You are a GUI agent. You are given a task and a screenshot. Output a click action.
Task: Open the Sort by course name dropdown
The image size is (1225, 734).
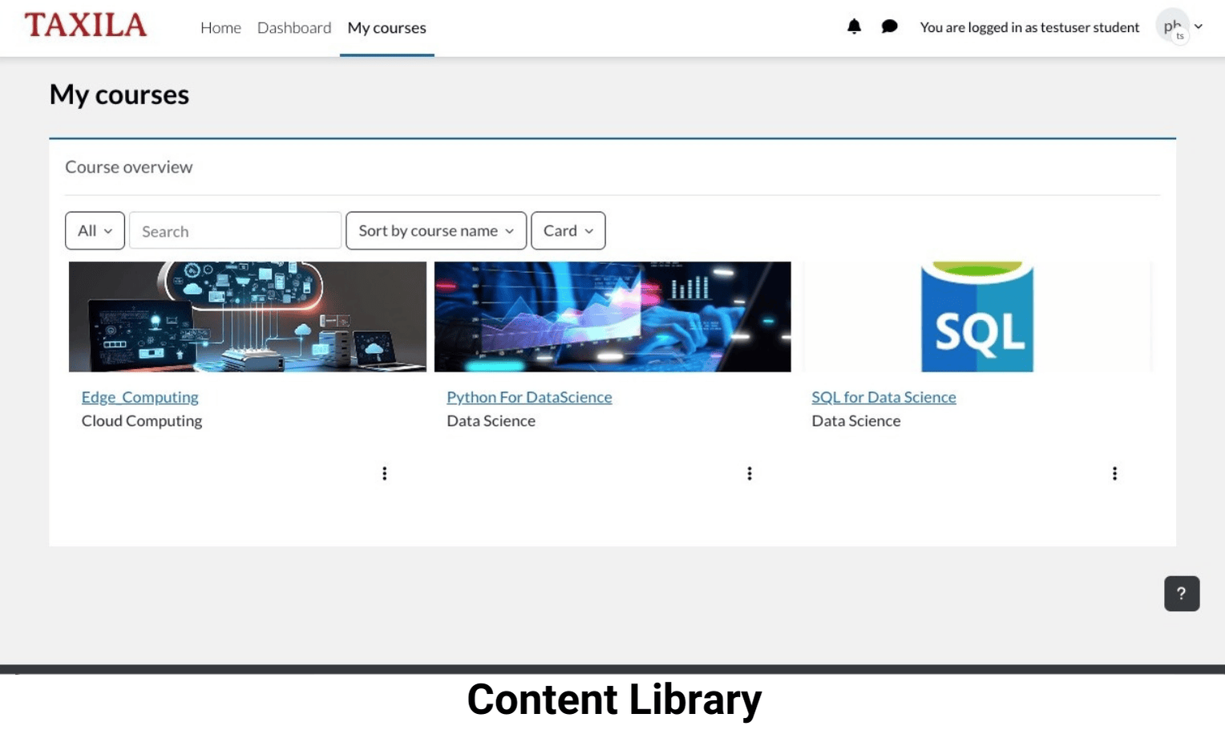pyautogui.click(x=435, y=231)
